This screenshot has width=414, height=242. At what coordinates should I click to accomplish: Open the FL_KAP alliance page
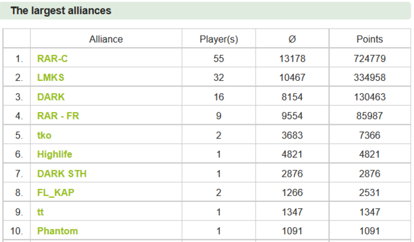(x=56, y=193)
